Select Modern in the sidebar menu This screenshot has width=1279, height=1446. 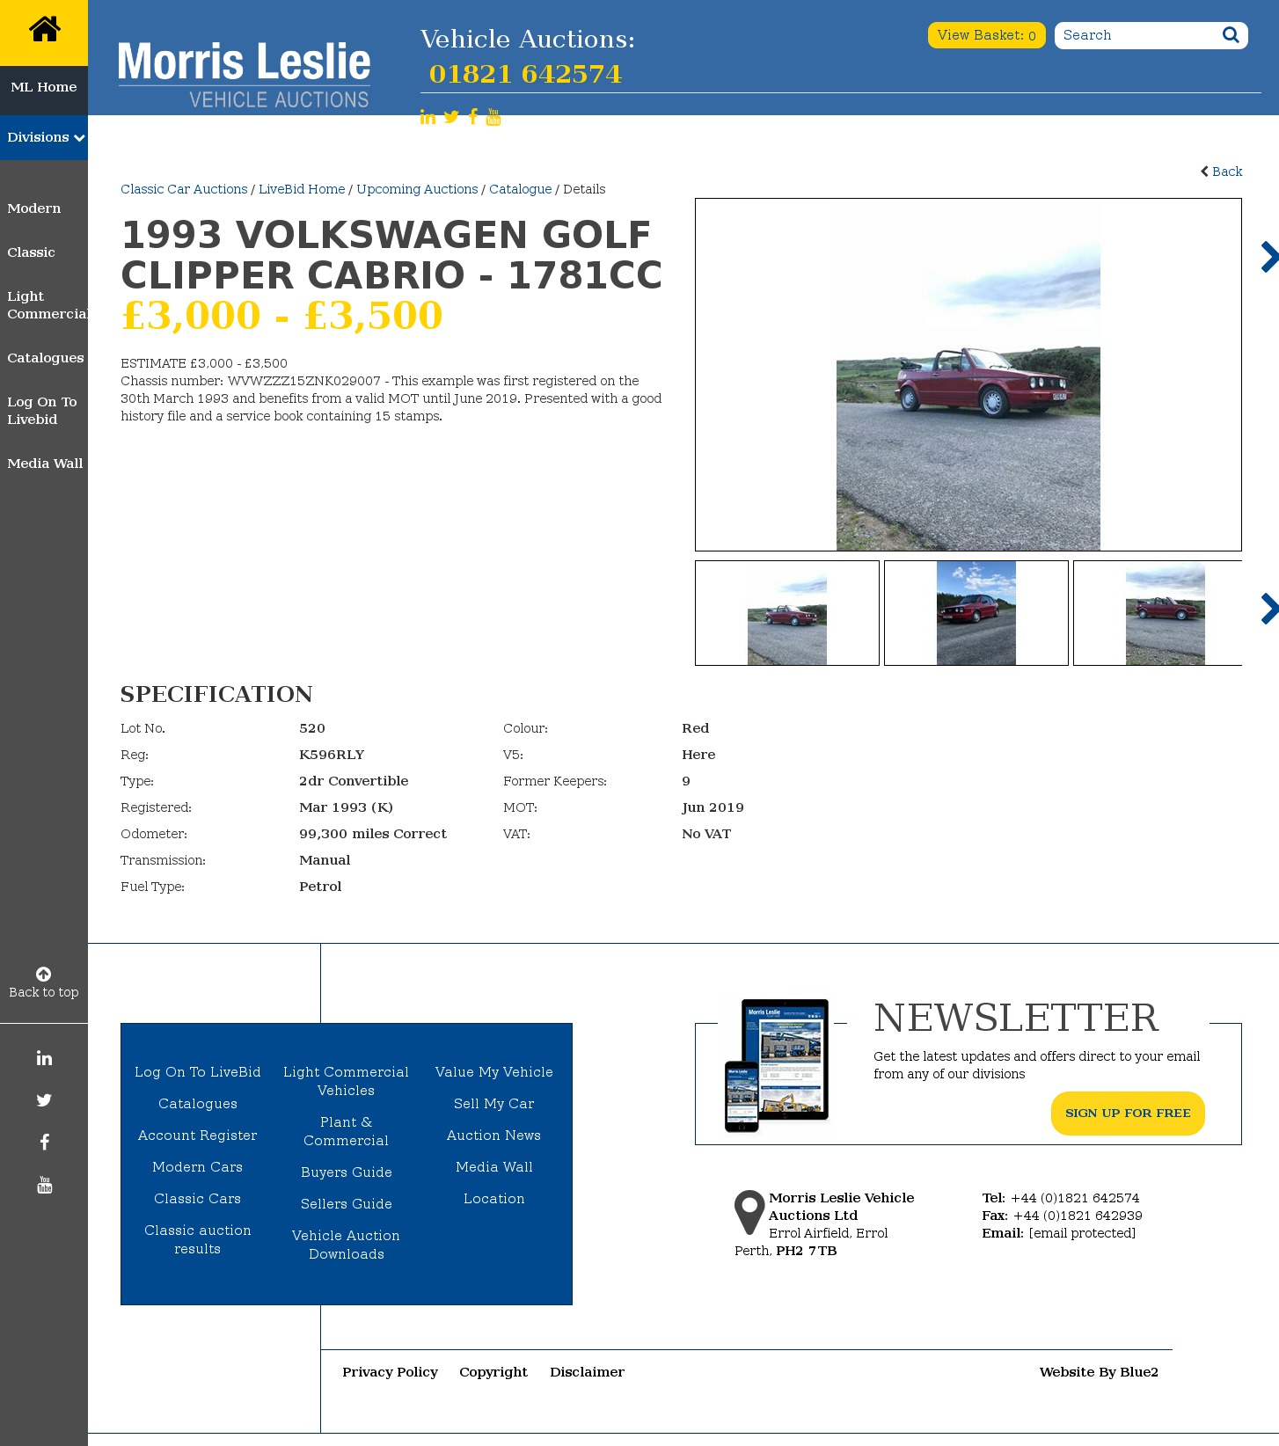coord(34,208)
